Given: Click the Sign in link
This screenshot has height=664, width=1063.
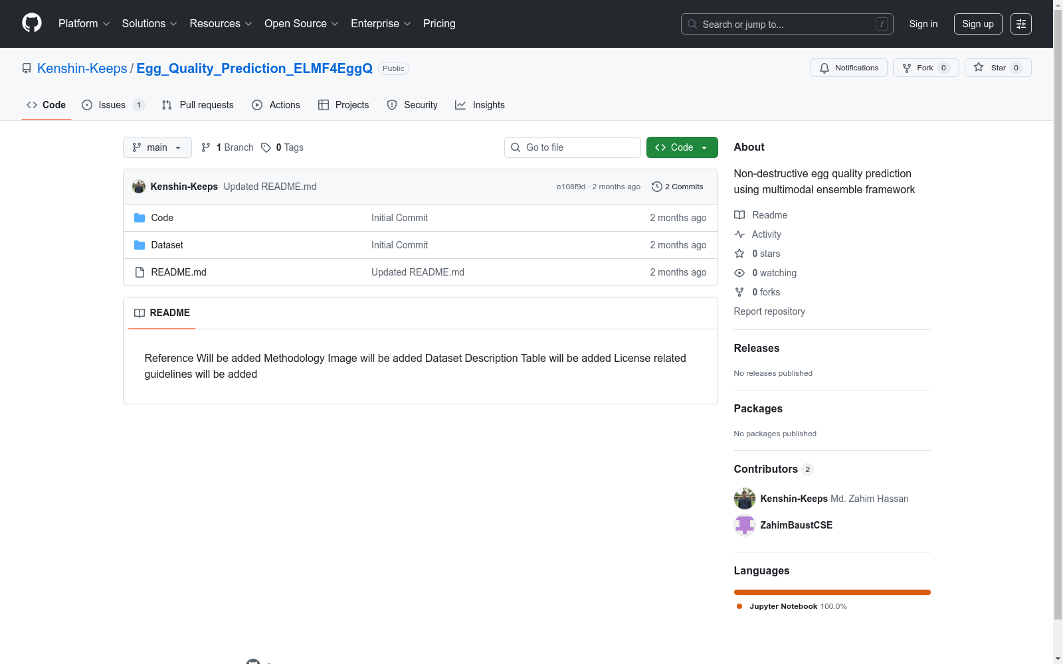Looking at the screenshot, I should [923, 24].
